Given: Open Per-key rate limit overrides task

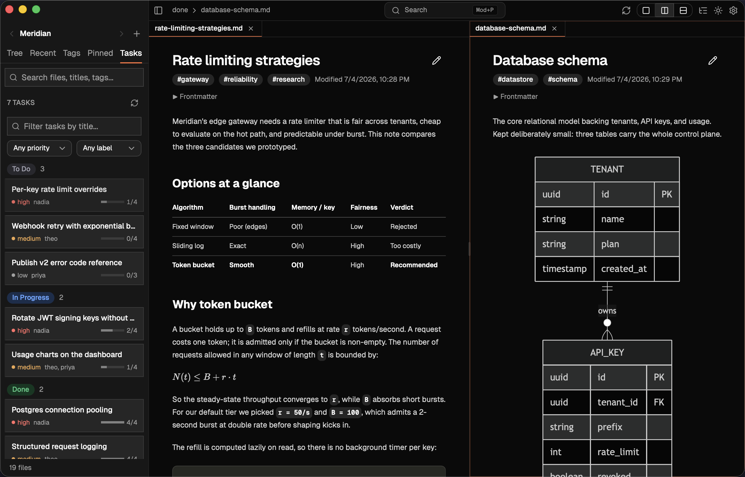Looking at the screenshot, I should pos(74,195).
